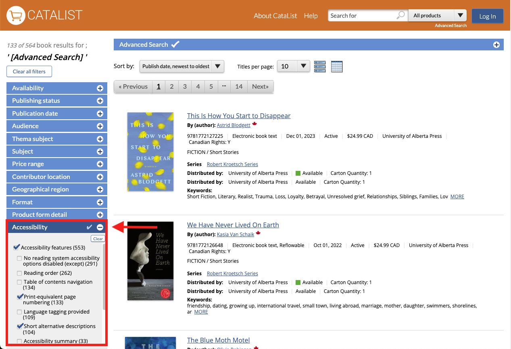
Task: Expand the Subject filter
Action: coord(57,152)
